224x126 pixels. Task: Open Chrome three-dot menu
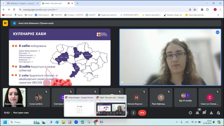pos(220,9)
